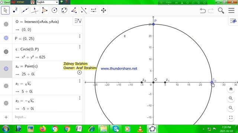Image resolution: width=238 pixels, height=133 pixels.
Task: Pick the Perpendicular Line tool
Action: tap(35, 10)
